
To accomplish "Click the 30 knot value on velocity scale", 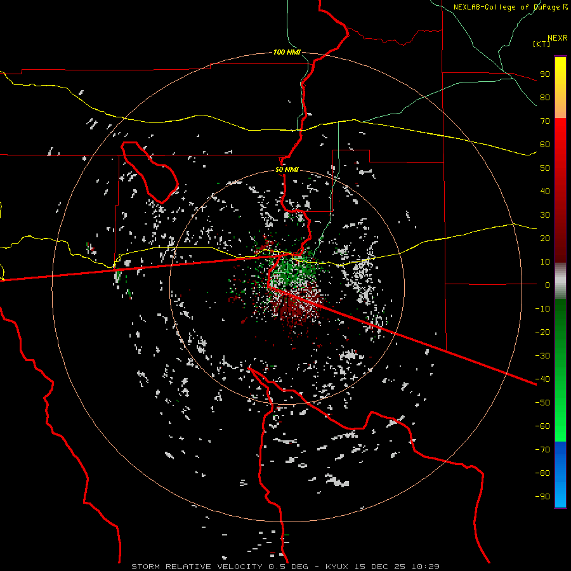I will [545, 215].
